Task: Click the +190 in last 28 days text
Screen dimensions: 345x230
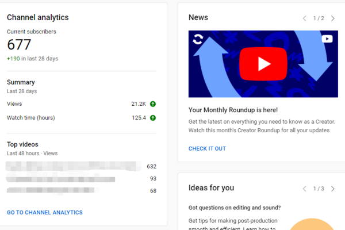Action: pos(32,59)
